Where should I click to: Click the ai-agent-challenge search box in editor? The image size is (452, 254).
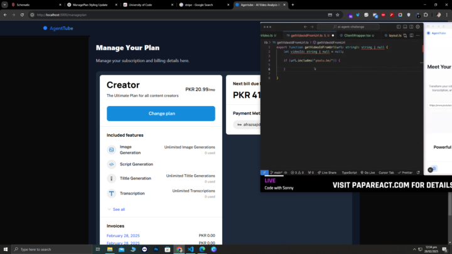tap(348, 27)
